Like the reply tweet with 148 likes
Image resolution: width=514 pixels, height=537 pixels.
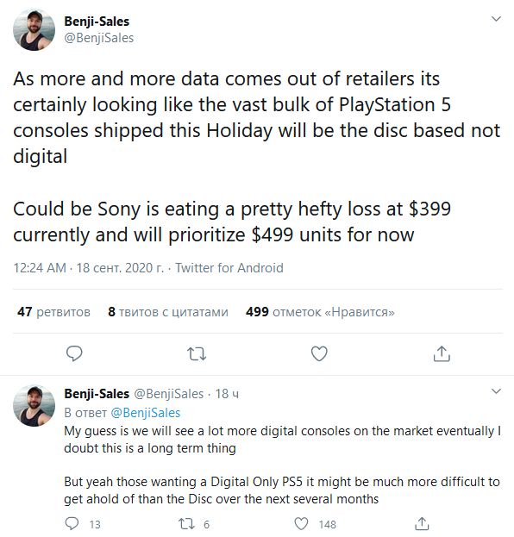point(316,524)
